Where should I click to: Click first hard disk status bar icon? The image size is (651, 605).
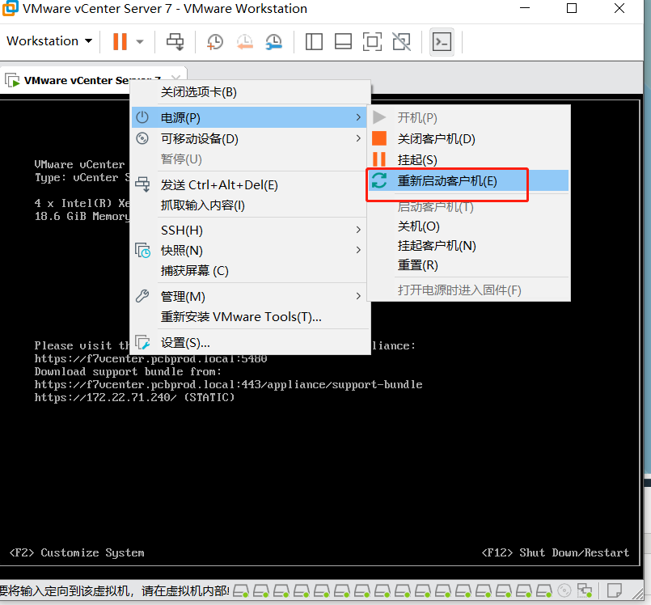(241, 590)
